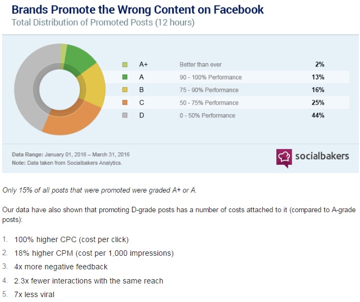The width and height of the screenshot is (360, 302).
Task: Click the Socialbakers chef hat logo icon
Action: tap(283, 158)
